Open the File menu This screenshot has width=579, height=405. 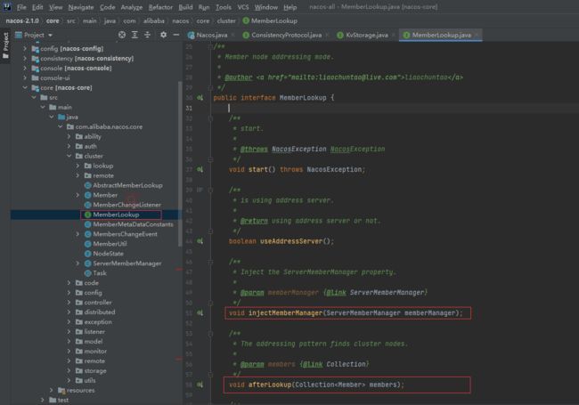(21, 7)
